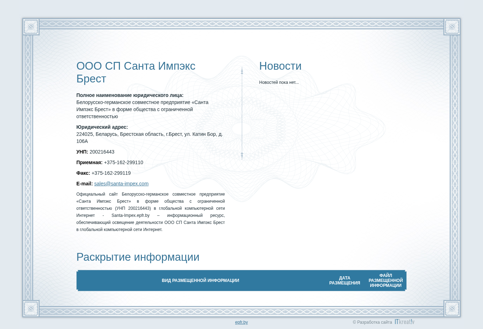Click 'Файл размещенной информации' column header
This screenshot has width=483, height=329.
click(x=386, y=281)
